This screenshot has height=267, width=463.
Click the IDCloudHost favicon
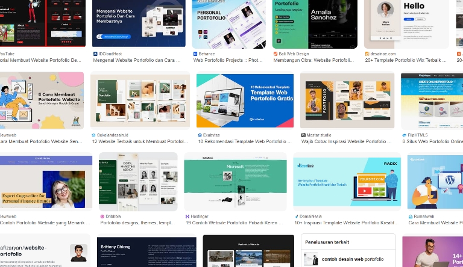pyautogui.click(x=95, y=54)
